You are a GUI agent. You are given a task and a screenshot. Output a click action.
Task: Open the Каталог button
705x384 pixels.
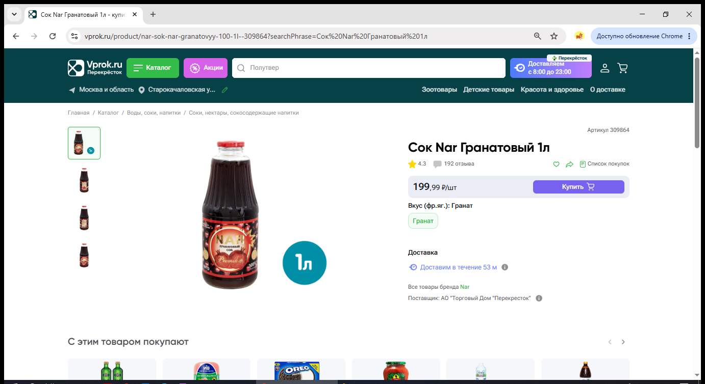click(x=153, y=68)
